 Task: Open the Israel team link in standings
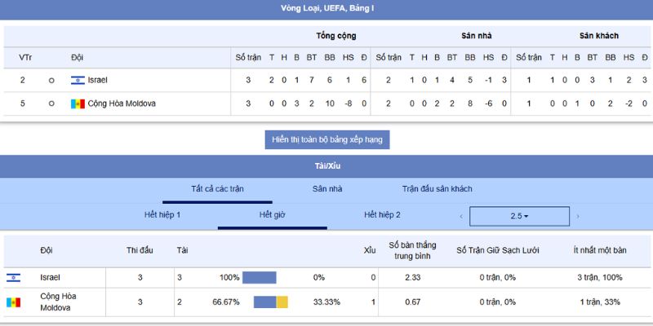[97, 80]
